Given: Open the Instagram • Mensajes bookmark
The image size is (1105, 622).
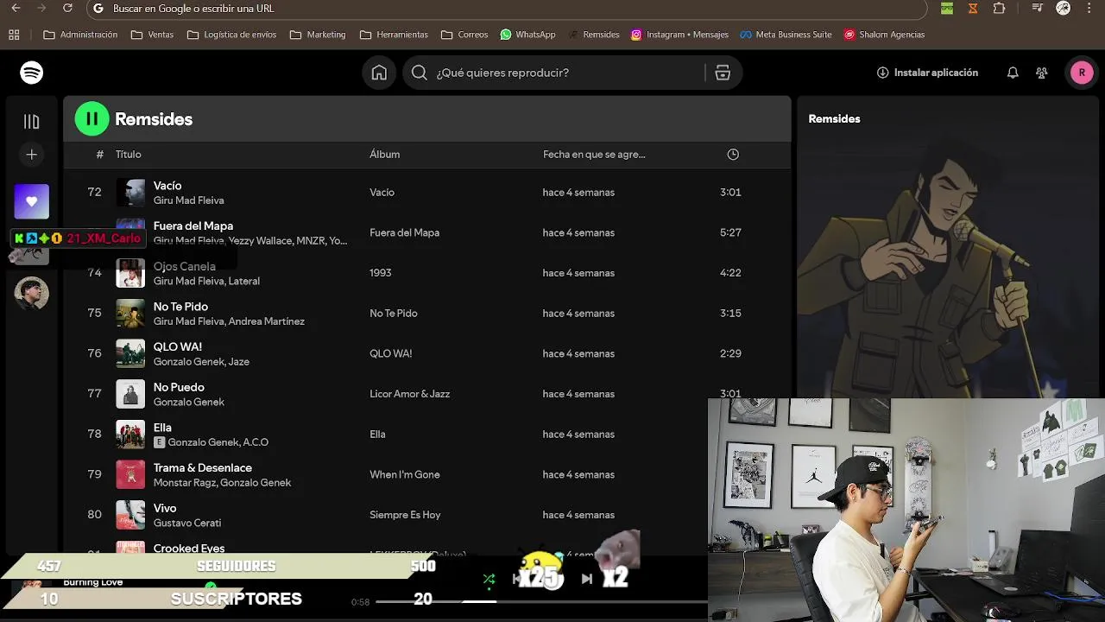Looking at the screenshot, I should tap(679, 35).
